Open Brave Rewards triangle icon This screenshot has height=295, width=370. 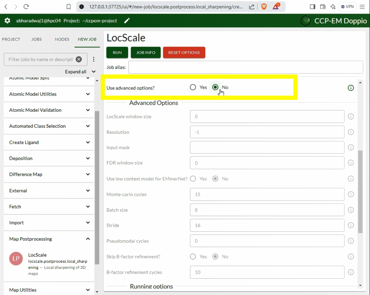276,6
